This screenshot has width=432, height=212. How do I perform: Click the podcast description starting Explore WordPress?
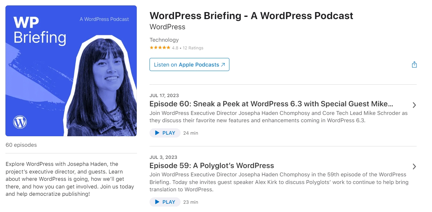point(70,179)
